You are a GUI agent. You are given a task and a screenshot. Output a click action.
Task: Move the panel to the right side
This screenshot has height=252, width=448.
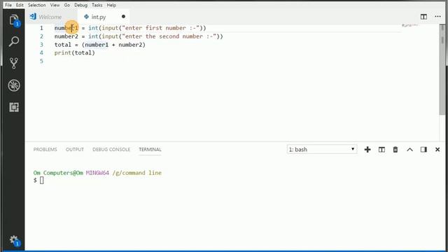[423, 149]
